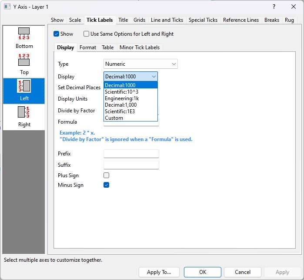This screenshot has height=280, width=304.
Task: Click the Display Units label
Action: [x=73, y=99]
